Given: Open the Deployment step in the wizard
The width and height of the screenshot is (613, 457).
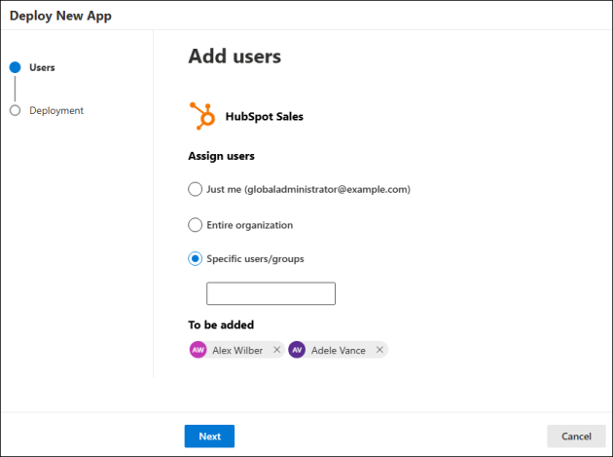Looking at the screenshot, I should [x=56, y=110].
